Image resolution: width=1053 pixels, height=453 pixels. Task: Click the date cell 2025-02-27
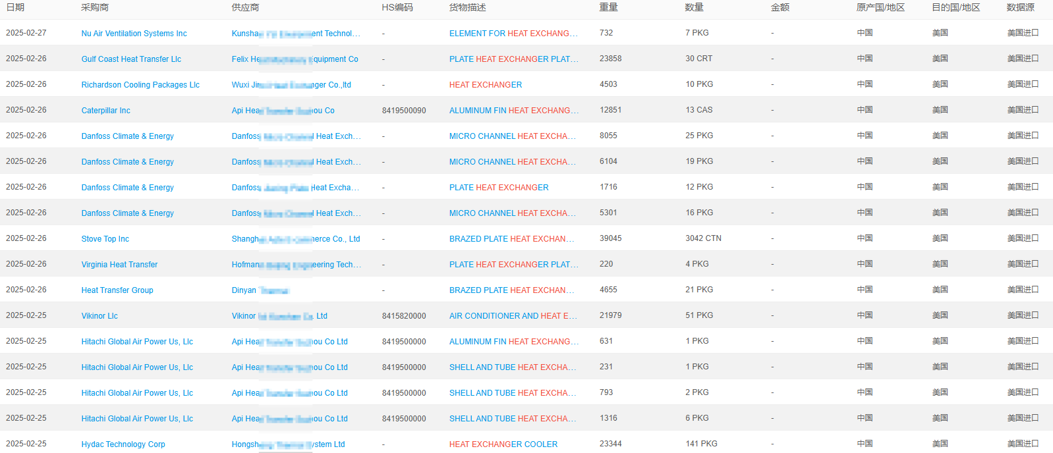(x=26, y=33)
